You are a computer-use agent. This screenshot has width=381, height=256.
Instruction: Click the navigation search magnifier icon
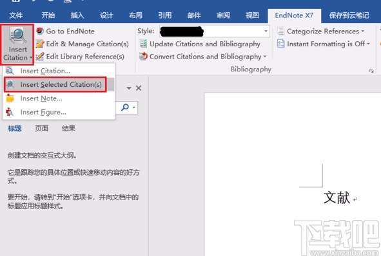click(x=125, y=107)
